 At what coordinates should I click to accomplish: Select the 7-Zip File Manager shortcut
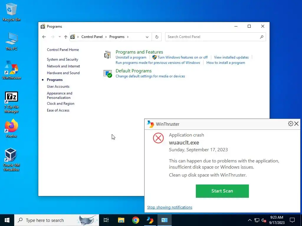12,102
